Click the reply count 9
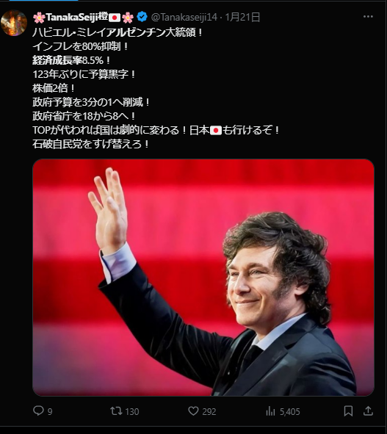This screenshot has height=434, width=387. point(50,411)
